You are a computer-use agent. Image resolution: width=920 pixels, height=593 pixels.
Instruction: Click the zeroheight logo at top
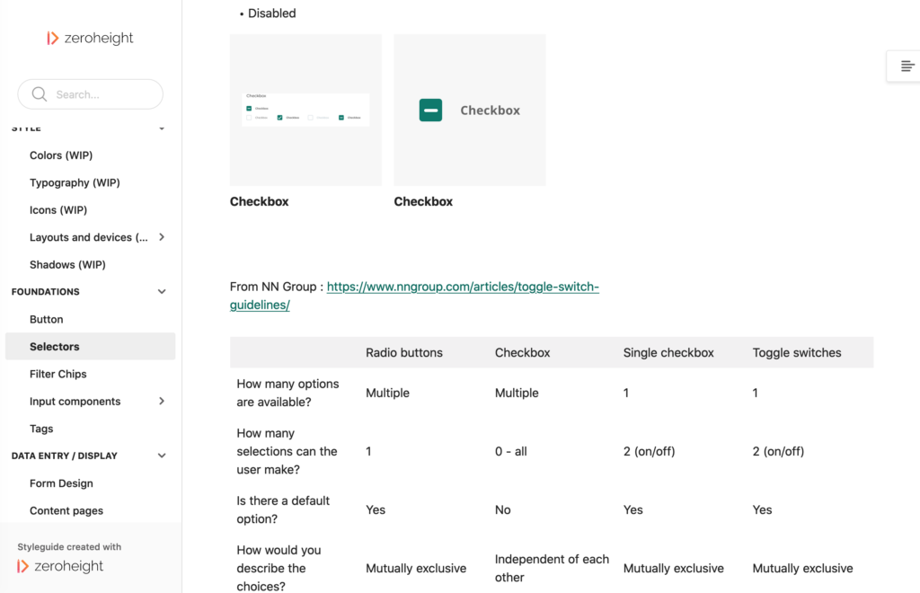click(90, 38)
